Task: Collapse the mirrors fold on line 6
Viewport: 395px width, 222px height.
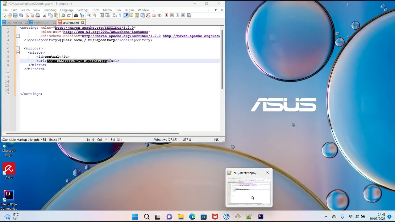Action: tap(18, 48)
